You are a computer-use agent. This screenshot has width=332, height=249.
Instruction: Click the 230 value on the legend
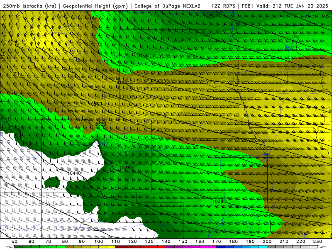pyautogui.click(x=317, y=242)
